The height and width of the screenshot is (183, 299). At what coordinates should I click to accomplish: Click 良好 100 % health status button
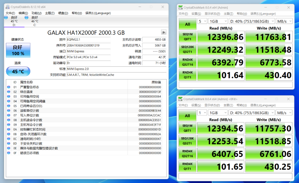click(18, 50)
